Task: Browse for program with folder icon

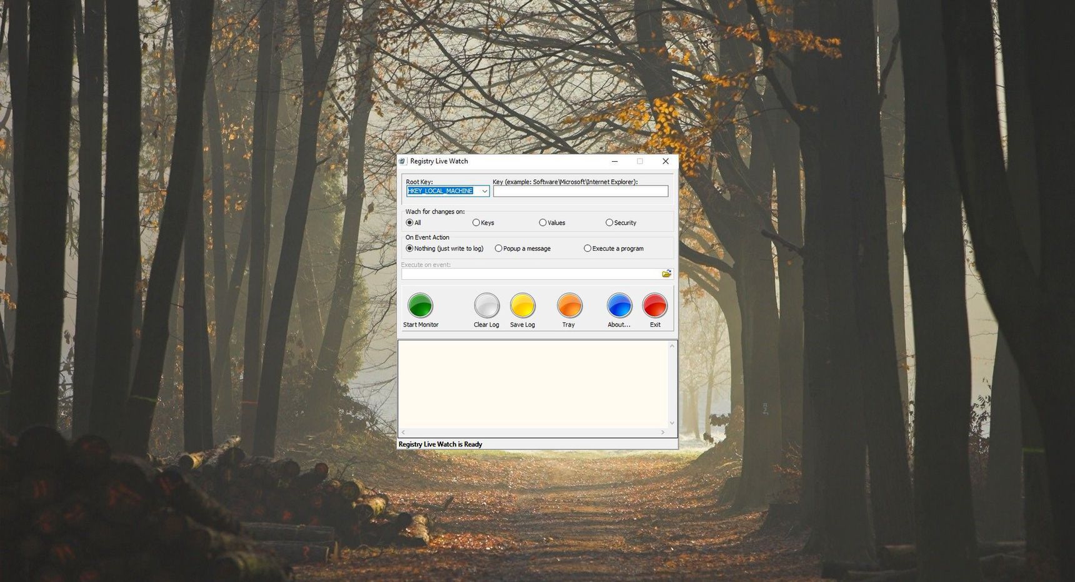Action: [667, 274]
